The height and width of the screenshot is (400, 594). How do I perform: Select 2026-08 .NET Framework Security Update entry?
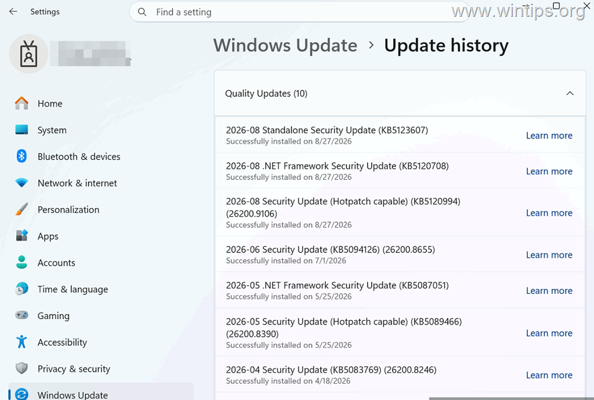coord(400,170)
